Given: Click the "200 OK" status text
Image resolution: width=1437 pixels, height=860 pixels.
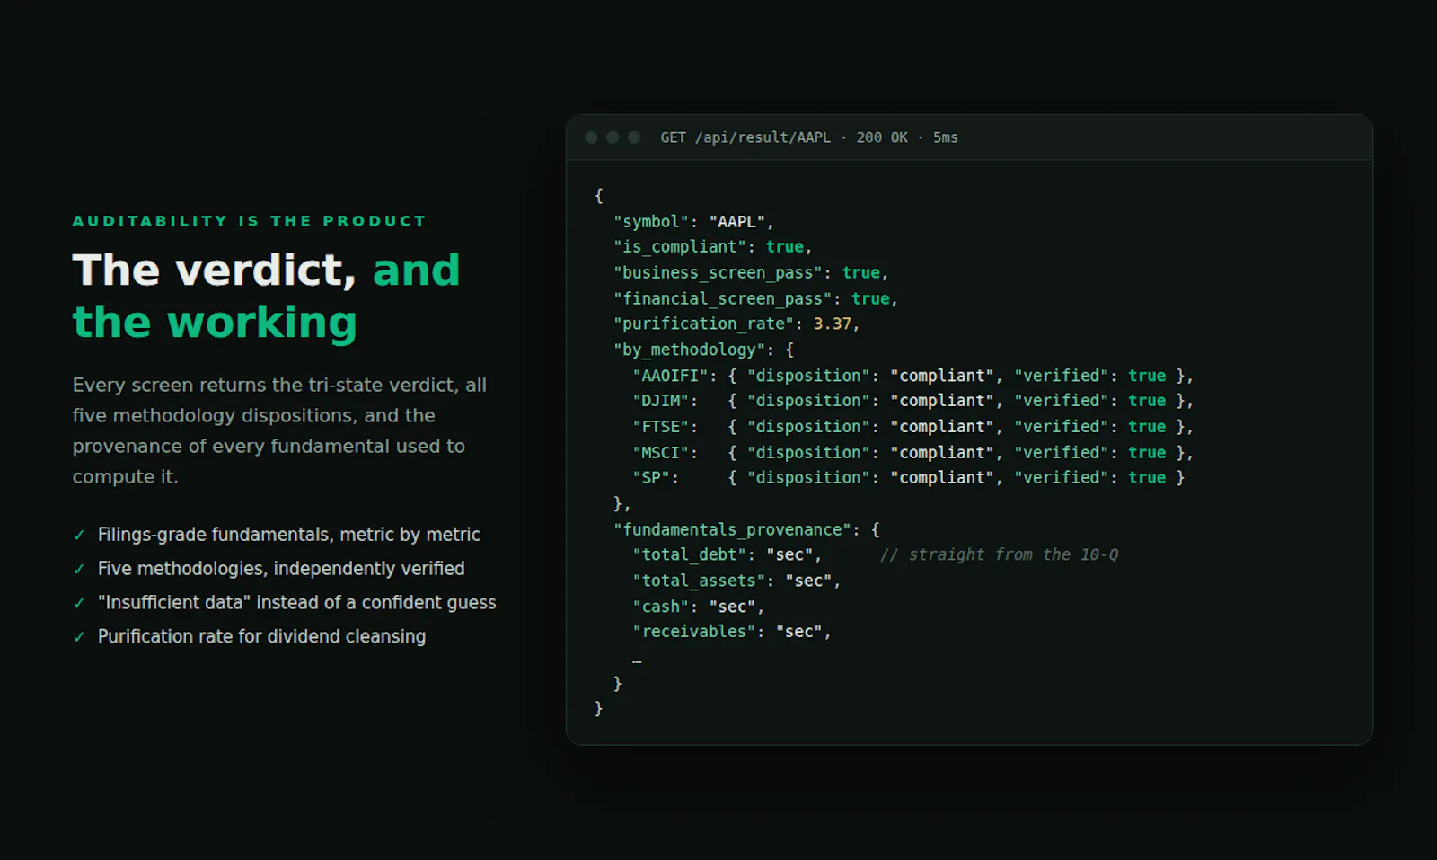Looking at the screenshot, I should pyautogui.click(x=882, y=137).
